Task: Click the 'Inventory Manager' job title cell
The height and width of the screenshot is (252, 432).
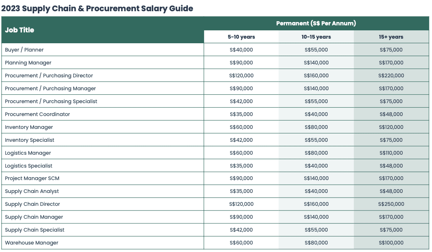Action: pyautogui.click(x=29, y=127)
